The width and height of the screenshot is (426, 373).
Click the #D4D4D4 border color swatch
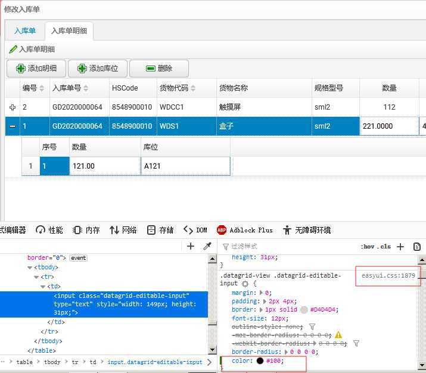[304, 310]
